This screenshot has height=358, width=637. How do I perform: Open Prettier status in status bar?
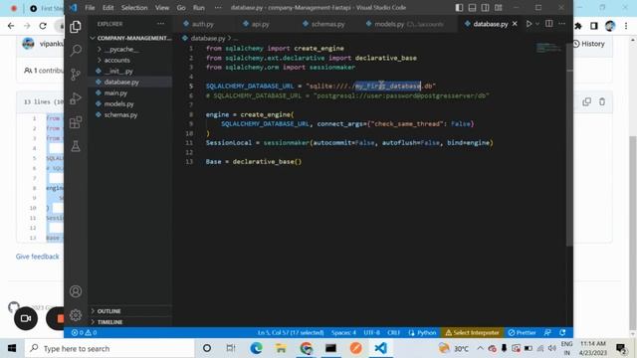522,332
